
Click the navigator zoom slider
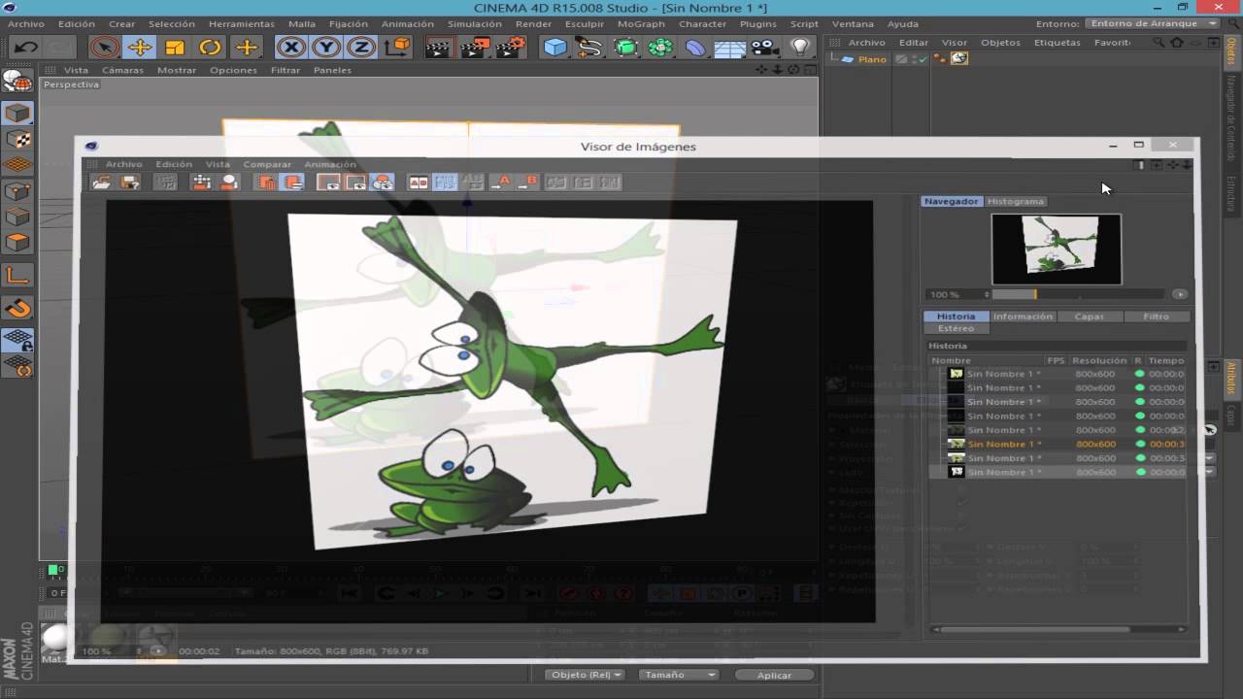[1078, 294]
